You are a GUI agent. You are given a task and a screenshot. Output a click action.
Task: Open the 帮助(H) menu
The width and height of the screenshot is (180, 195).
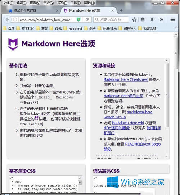(x=89, y=3)
